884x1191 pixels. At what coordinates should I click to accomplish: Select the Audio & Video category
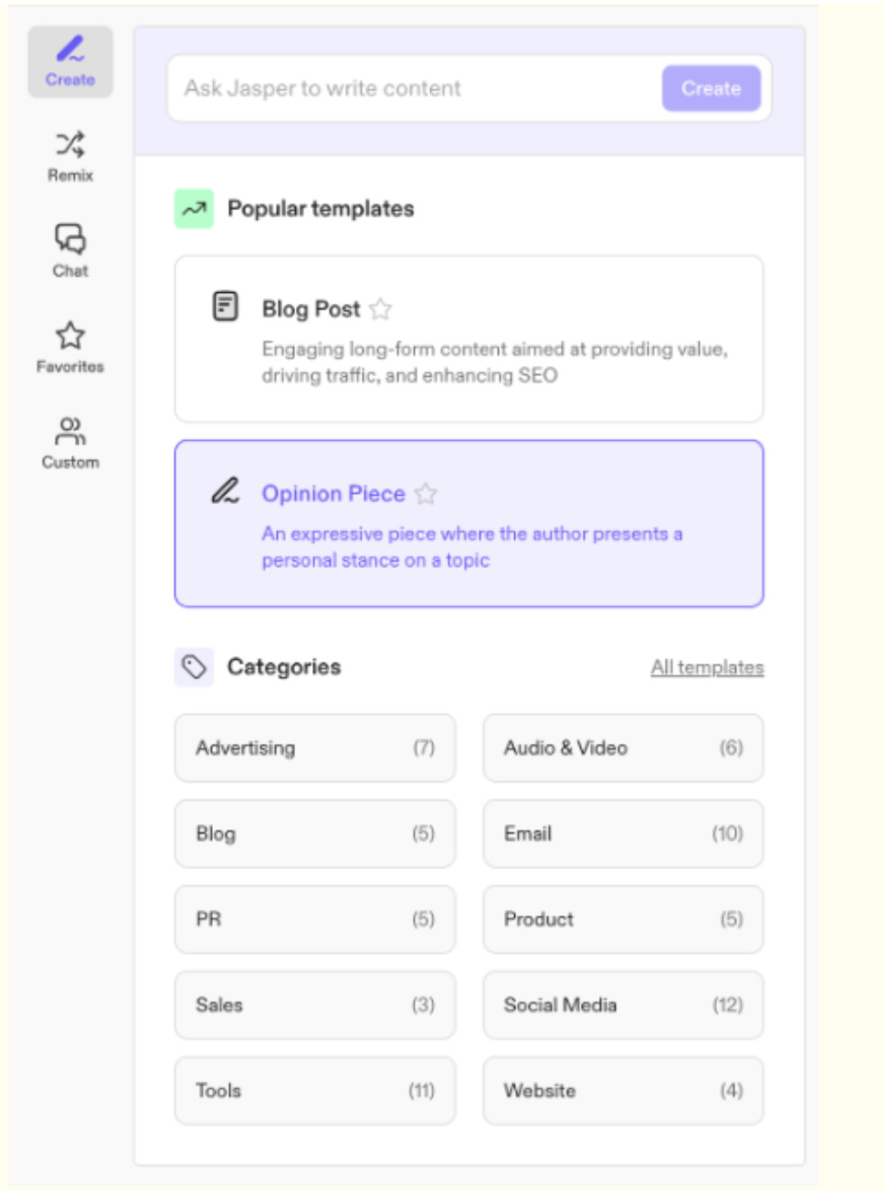pyautogui.click(x=623, y=748)
